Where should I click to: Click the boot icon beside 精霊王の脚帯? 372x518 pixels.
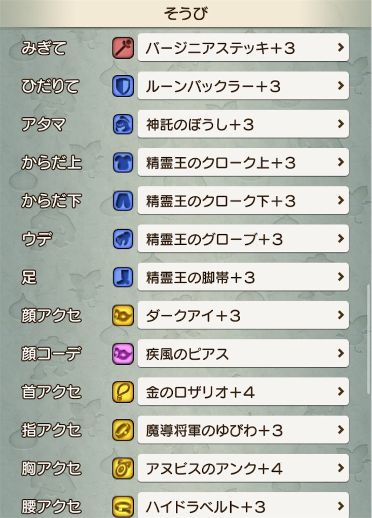coord(123,277)
